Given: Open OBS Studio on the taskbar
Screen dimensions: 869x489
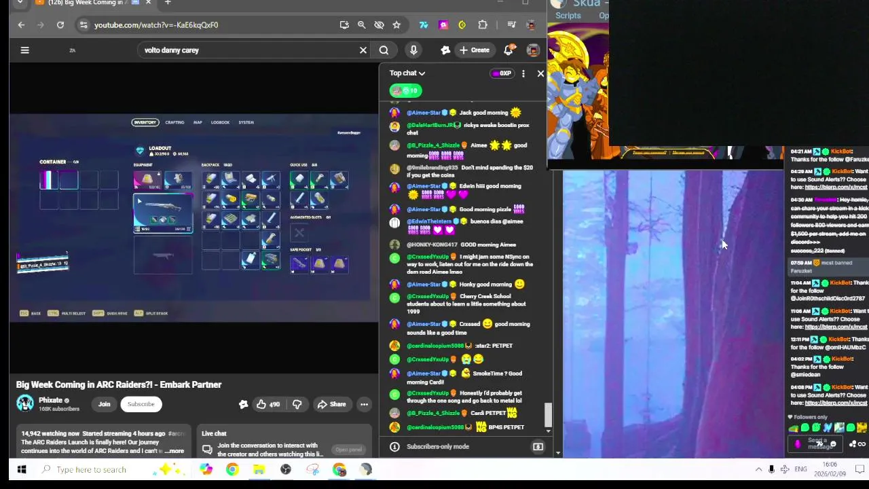Looking at the screenshot, I should [x=286, y=469].
